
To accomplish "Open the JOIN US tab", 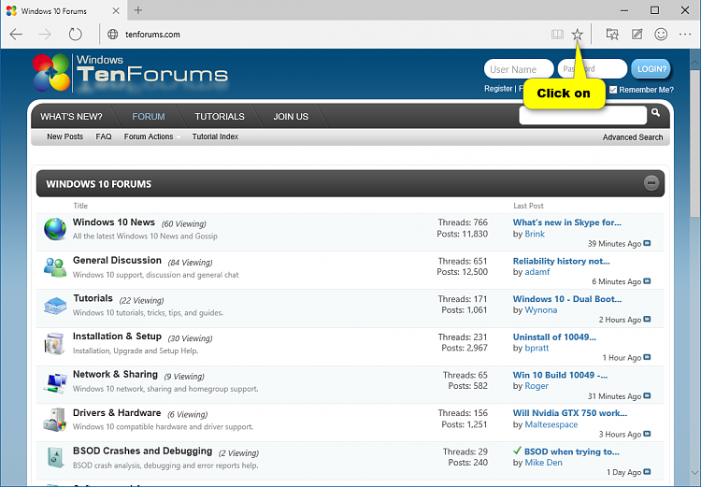I will point(291,117).
